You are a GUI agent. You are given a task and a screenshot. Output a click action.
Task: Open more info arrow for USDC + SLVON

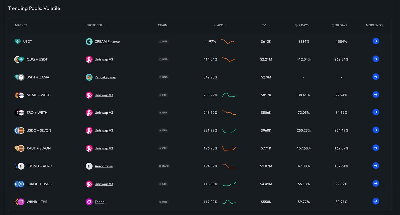pyautogui.click(x=375, y=130)
